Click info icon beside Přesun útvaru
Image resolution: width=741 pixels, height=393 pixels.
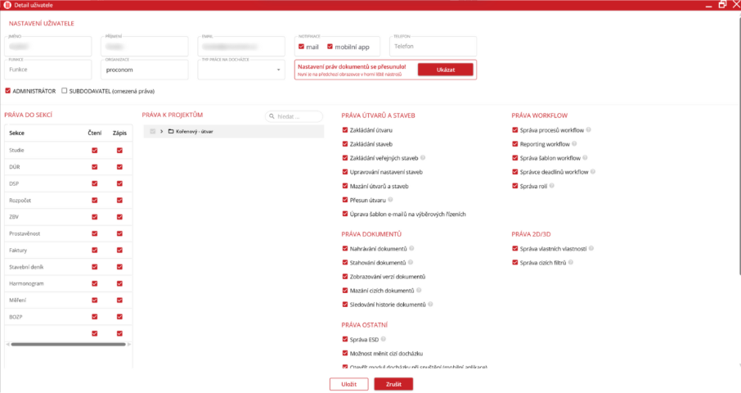390,200
